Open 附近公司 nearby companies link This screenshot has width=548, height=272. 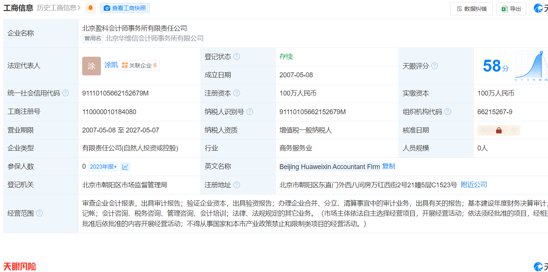[474, 185]
